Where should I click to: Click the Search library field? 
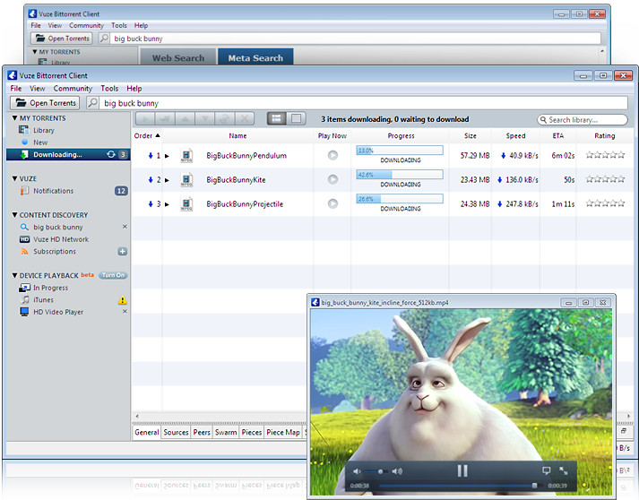click(583, 120)
